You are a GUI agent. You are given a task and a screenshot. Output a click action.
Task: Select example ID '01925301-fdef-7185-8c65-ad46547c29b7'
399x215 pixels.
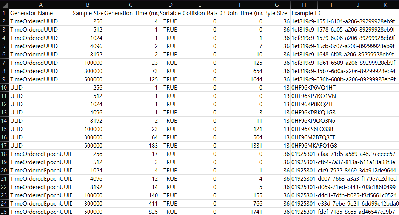click(343, 212)
